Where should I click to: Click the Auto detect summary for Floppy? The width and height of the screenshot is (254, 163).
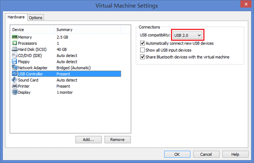67,62
